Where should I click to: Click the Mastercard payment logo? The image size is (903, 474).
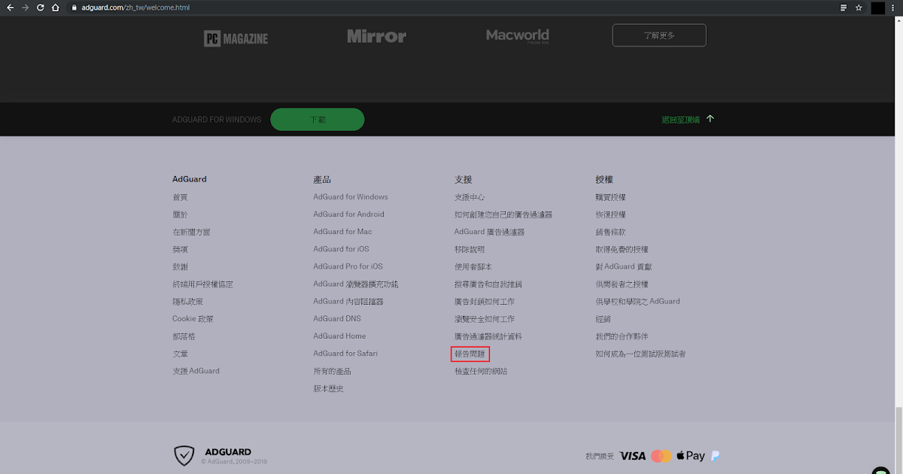point(661,456)
